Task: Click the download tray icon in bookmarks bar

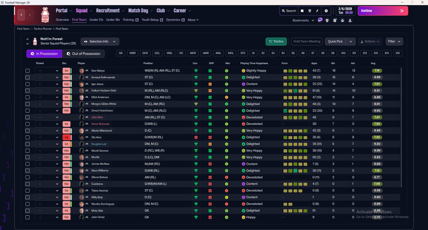Action: click(x=350, y=20)
